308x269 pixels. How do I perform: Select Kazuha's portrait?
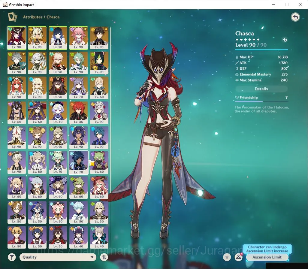(58, 63)
